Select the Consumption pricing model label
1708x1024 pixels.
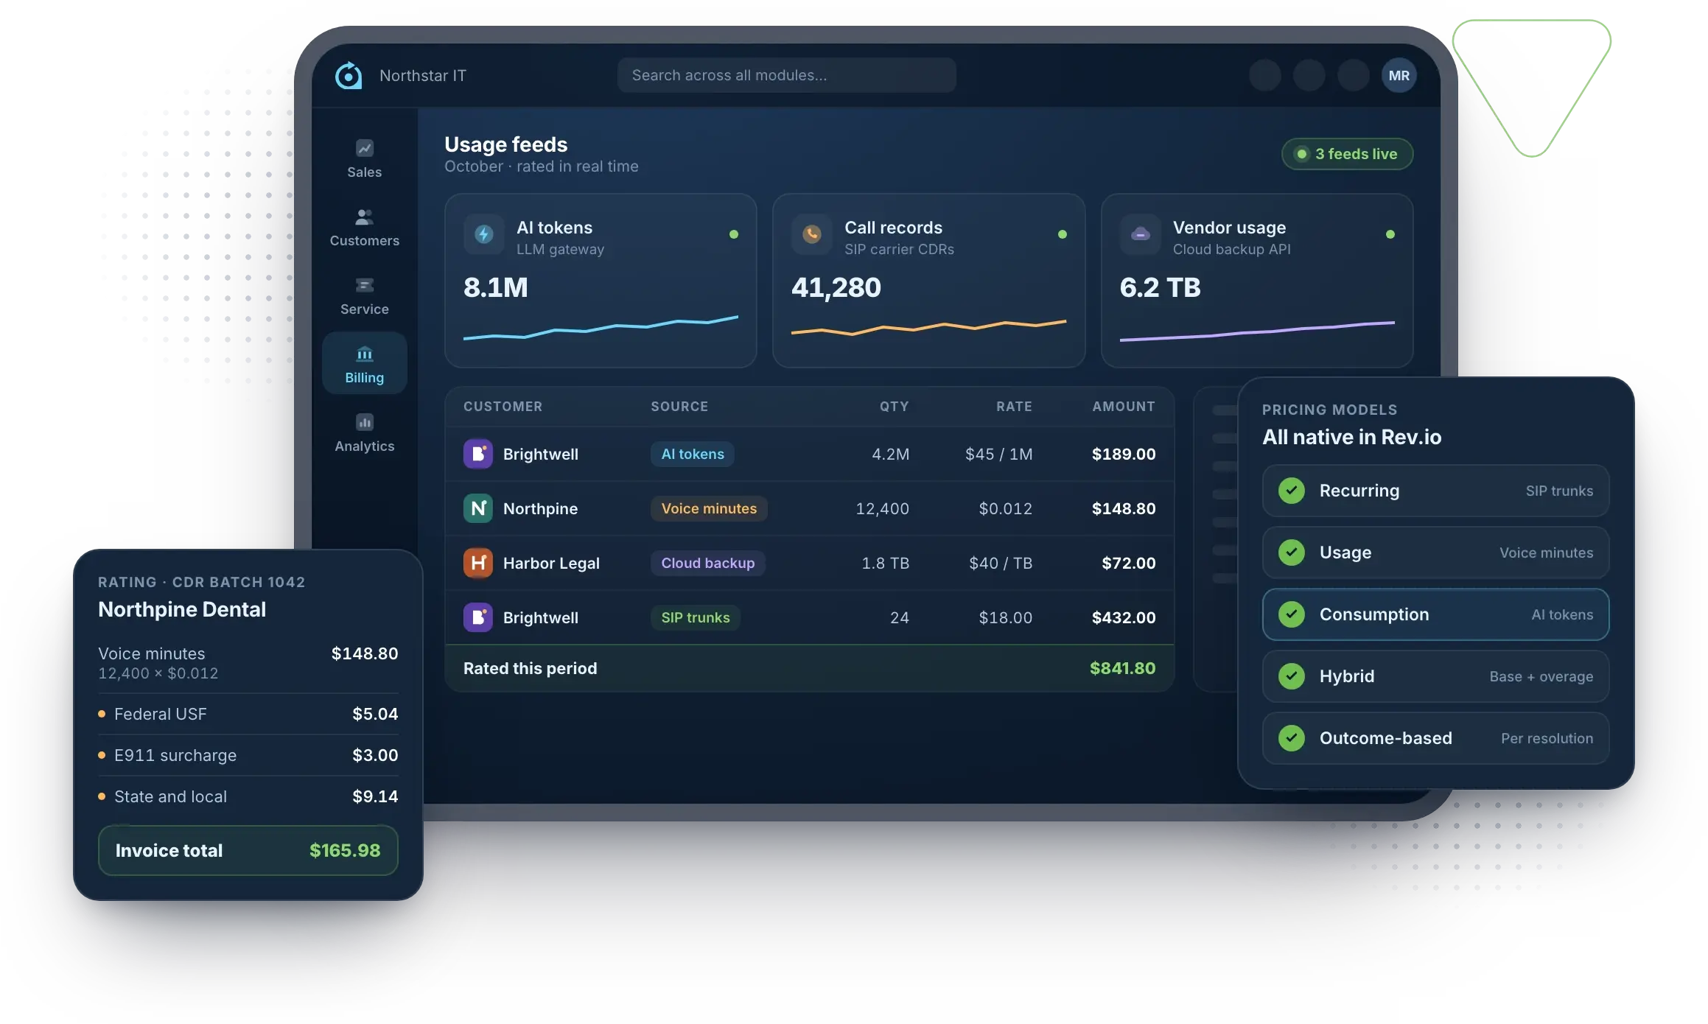[1373, 614]
